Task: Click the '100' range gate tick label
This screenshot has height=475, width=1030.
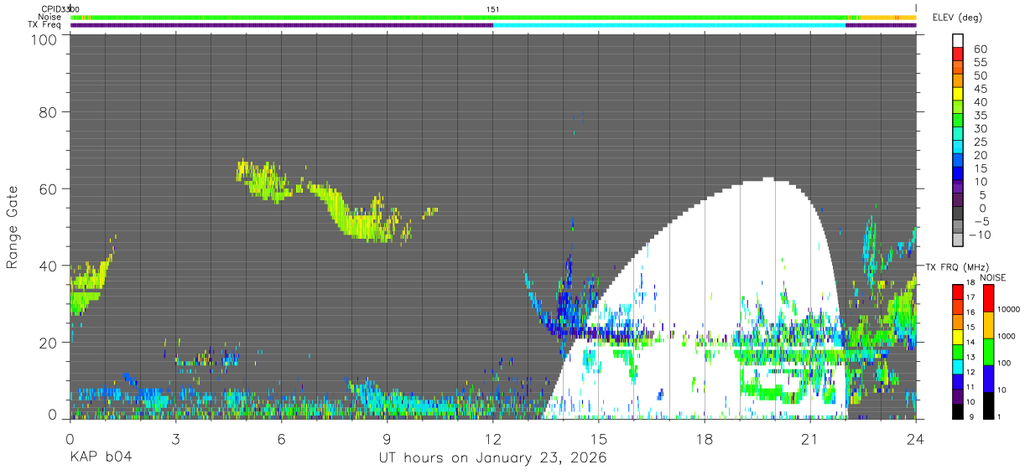Action: point(43,39)
